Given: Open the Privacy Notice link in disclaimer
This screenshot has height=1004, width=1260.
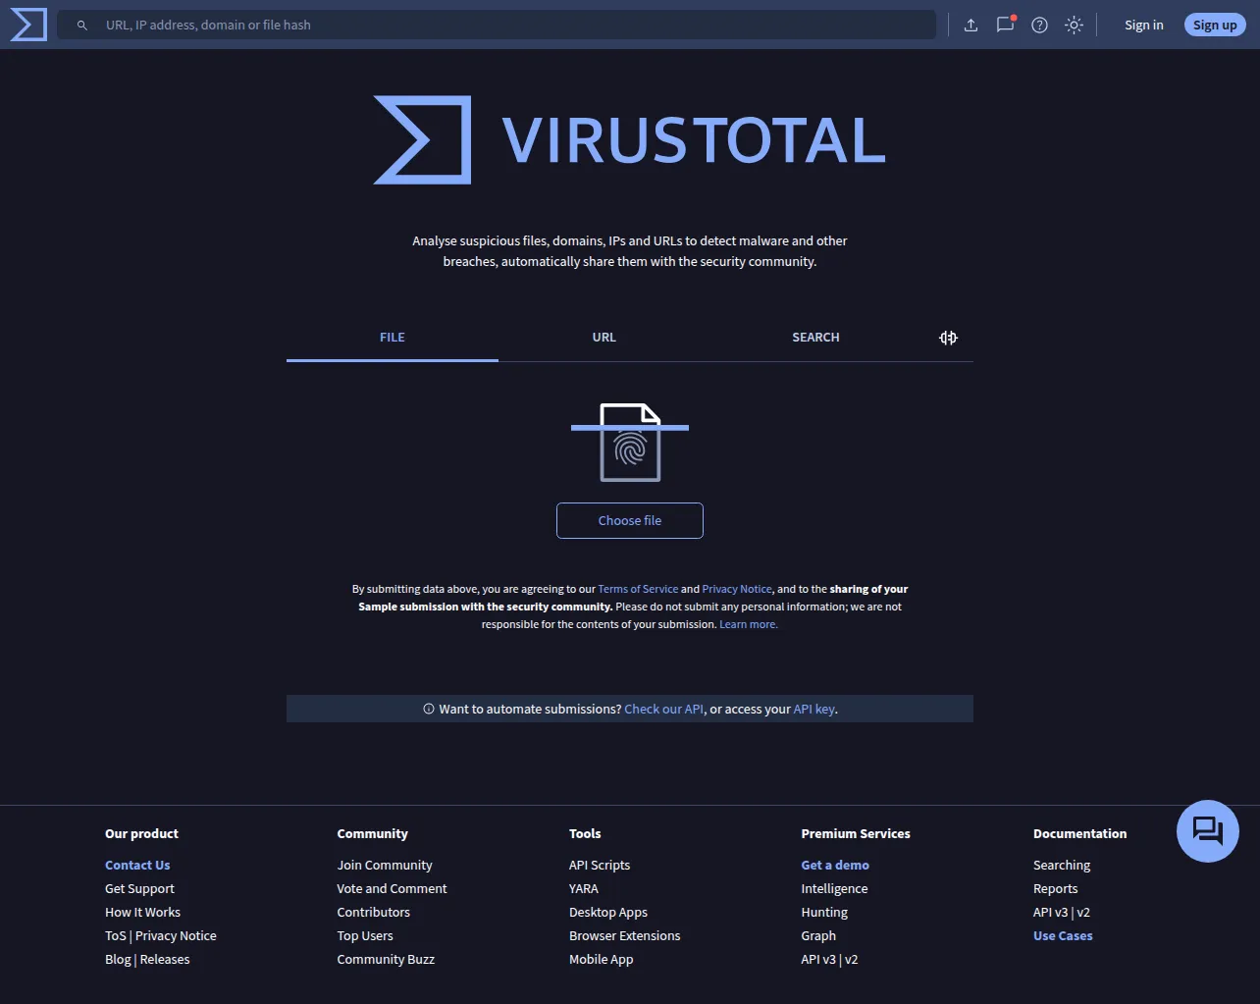Looking at the screenshot, I should click(737, 589).
